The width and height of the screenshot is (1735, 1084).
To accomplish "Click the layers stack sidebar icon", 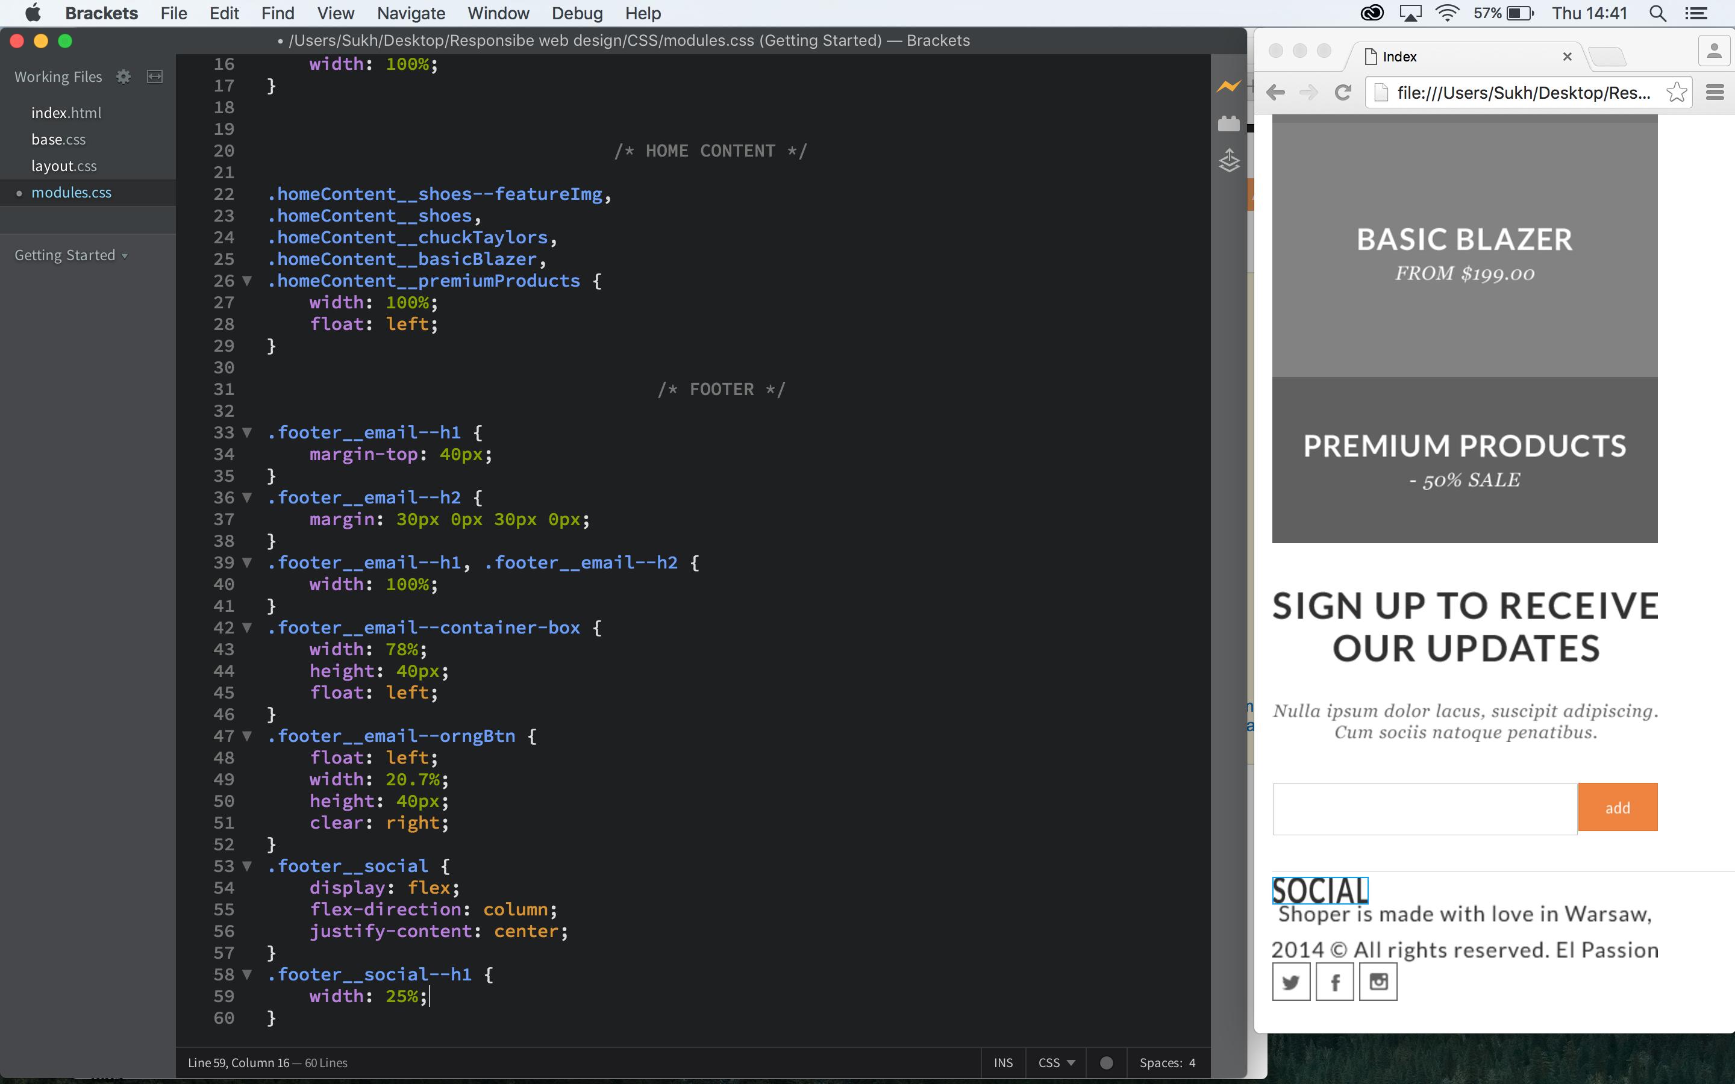I will 1228,161.
